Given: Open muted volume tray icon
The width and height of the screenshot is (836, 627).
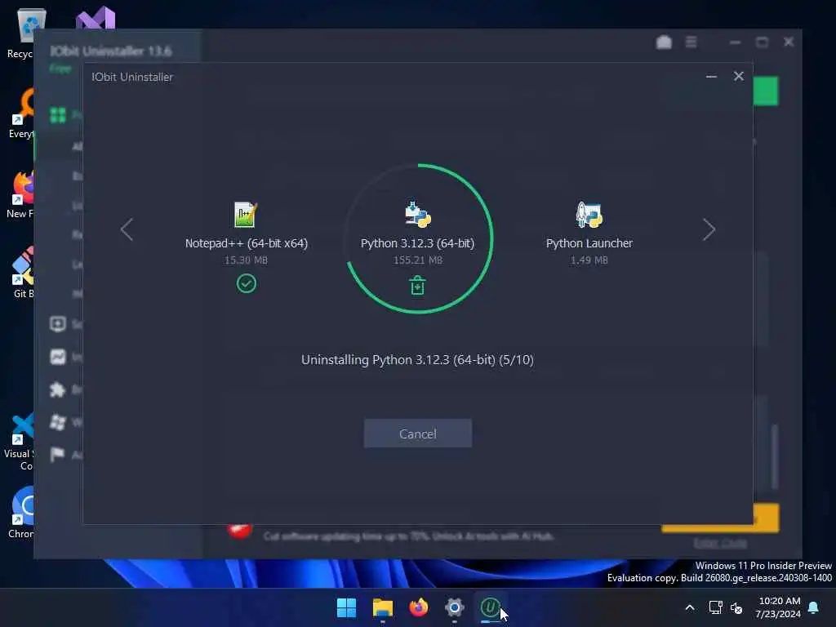Looking at the screenshot, I should [736, 607].
